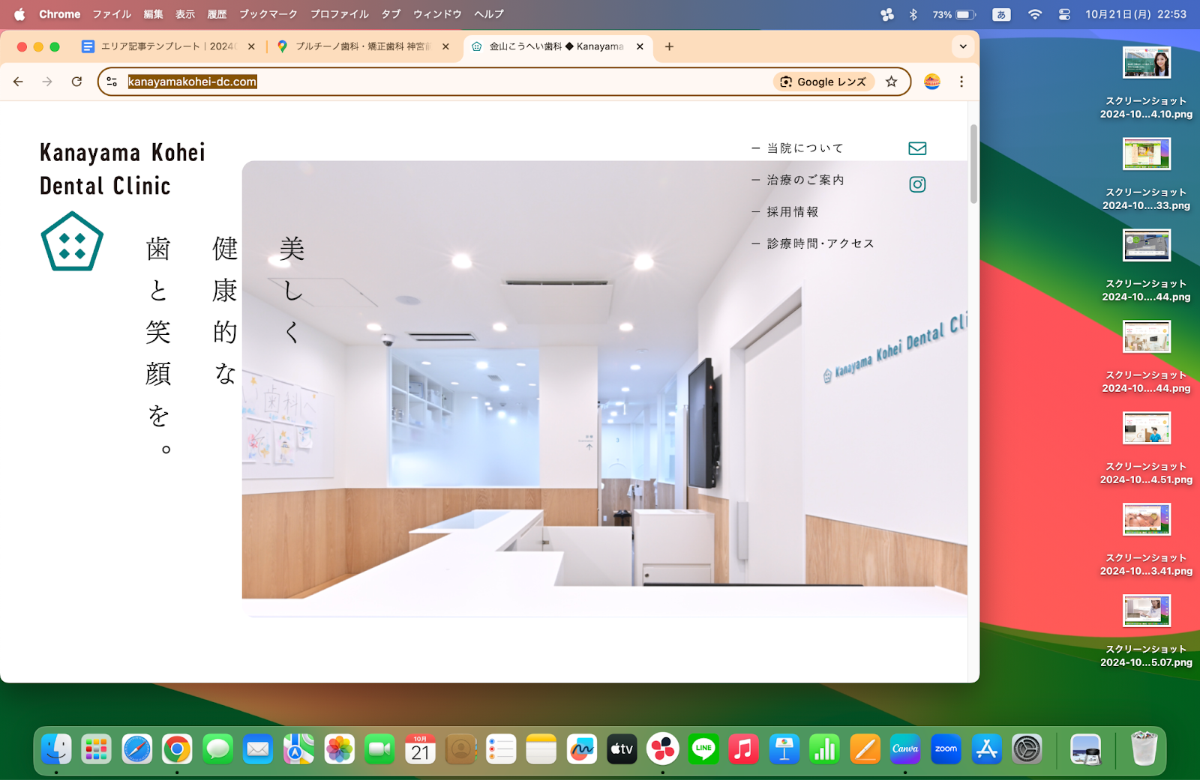Open the ブックマーク menu
The height and width of the screenshot is (780, 1200).
click(268, 14)
